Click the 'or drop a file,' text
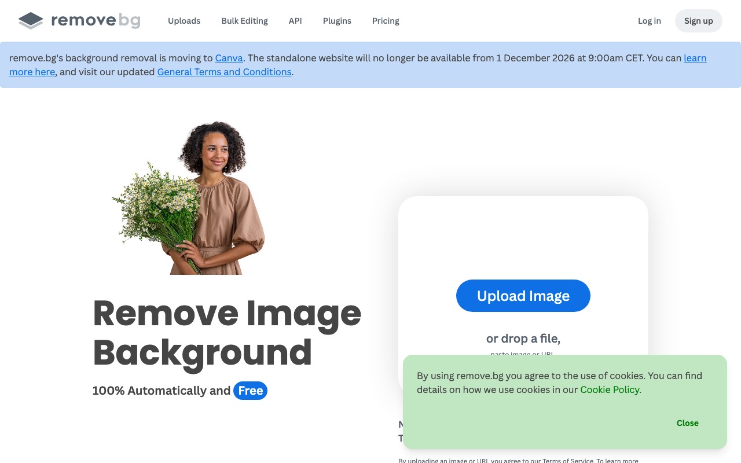Viewport: 741px width, 463px height. [523, 339]
